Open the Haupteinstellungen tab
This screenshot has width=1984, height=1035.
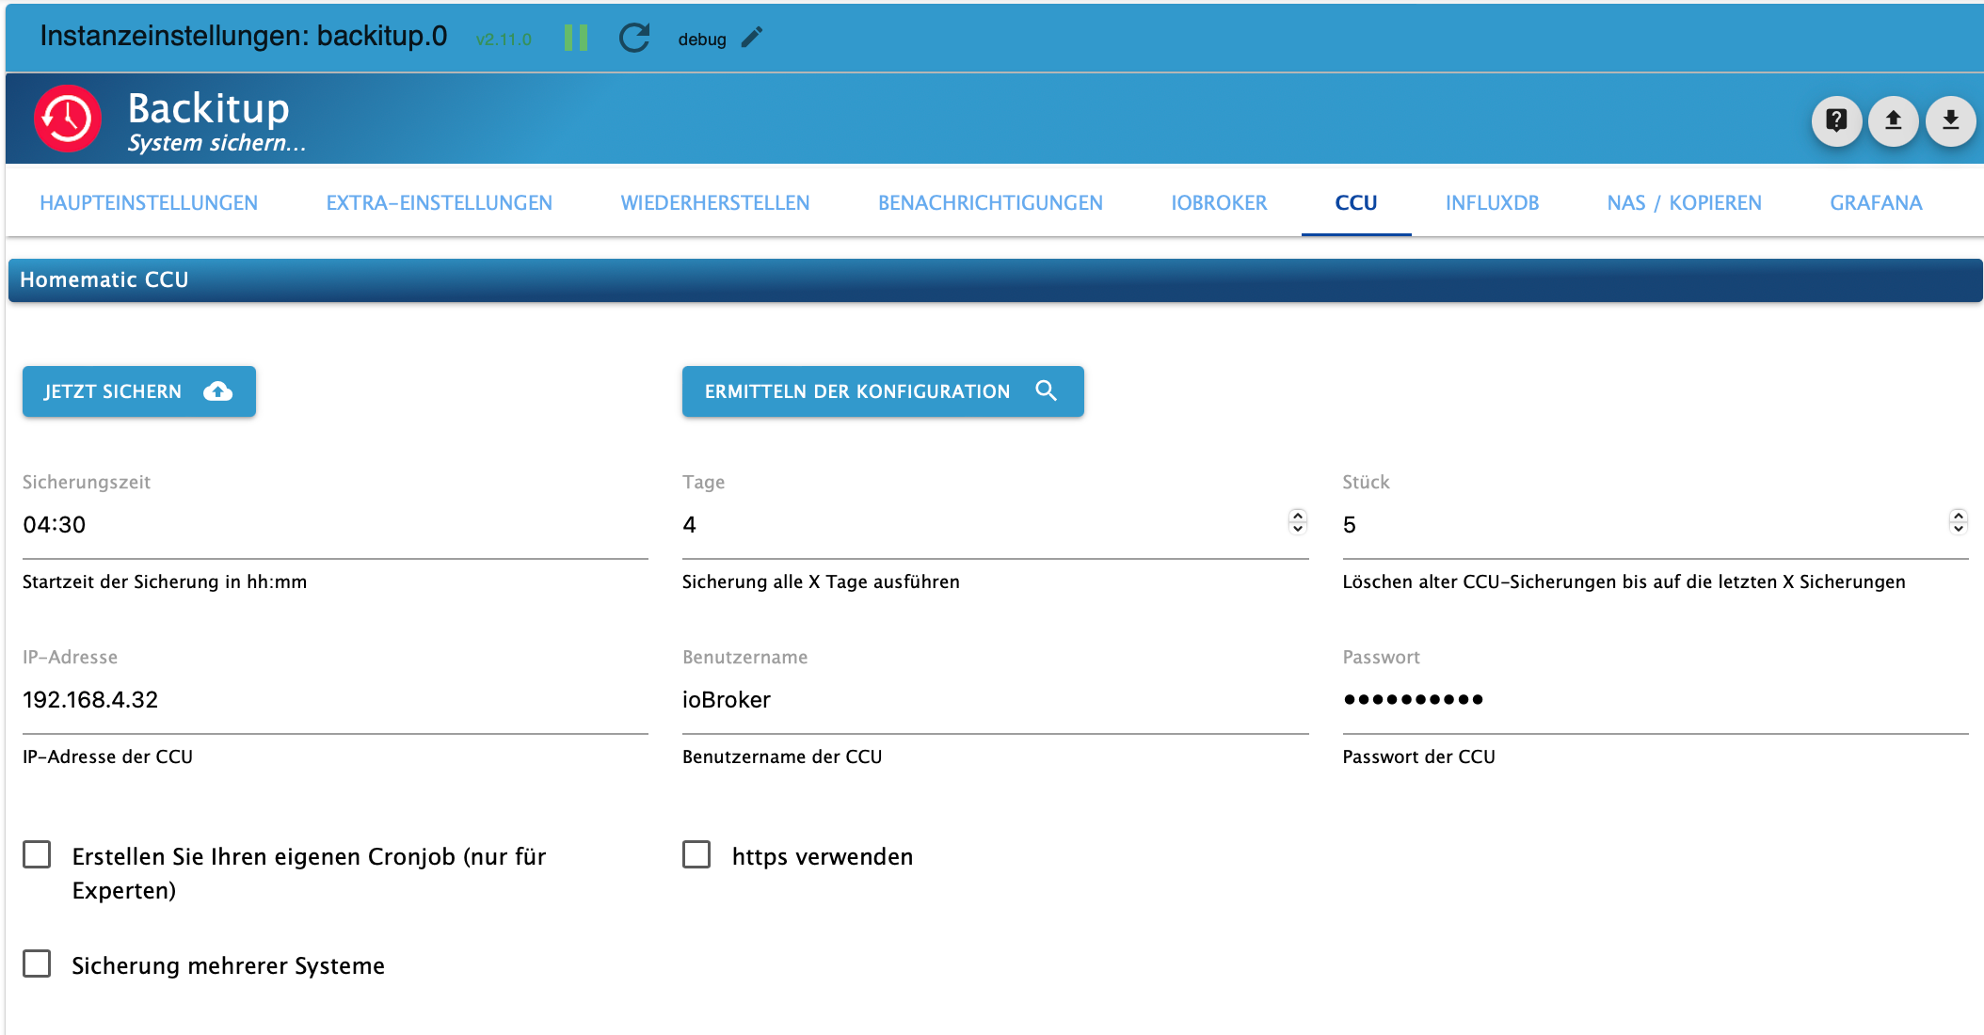149,203
